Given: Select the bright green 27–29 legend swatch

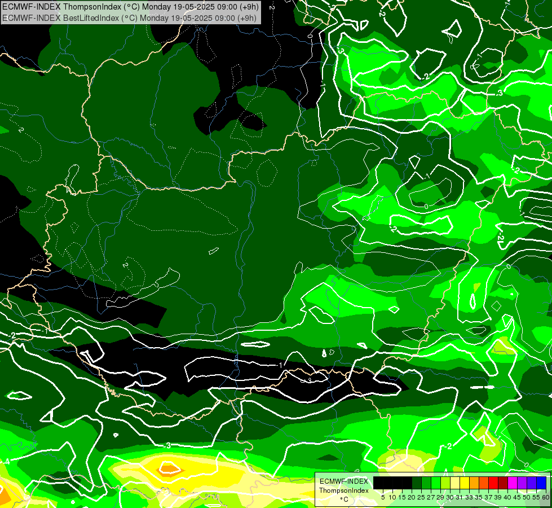Looking at the screenshot, I should pyautogui.click(x=436, y=483).
